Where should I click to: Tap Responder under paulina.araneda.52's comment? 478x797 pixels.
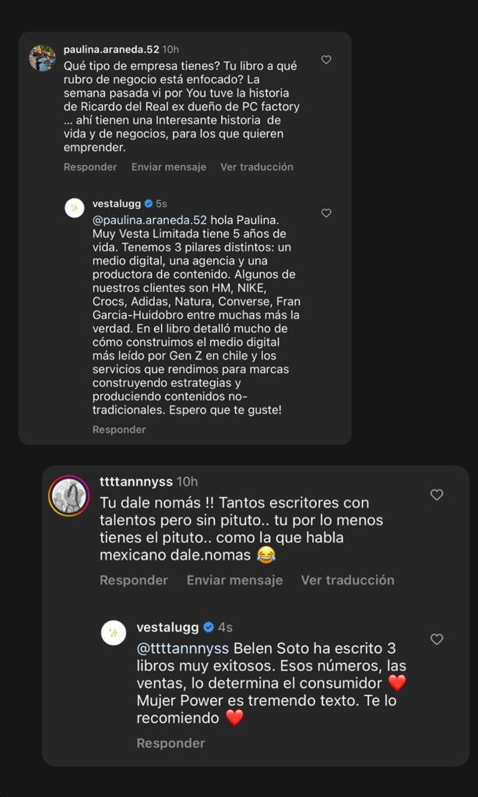[90, 167]
